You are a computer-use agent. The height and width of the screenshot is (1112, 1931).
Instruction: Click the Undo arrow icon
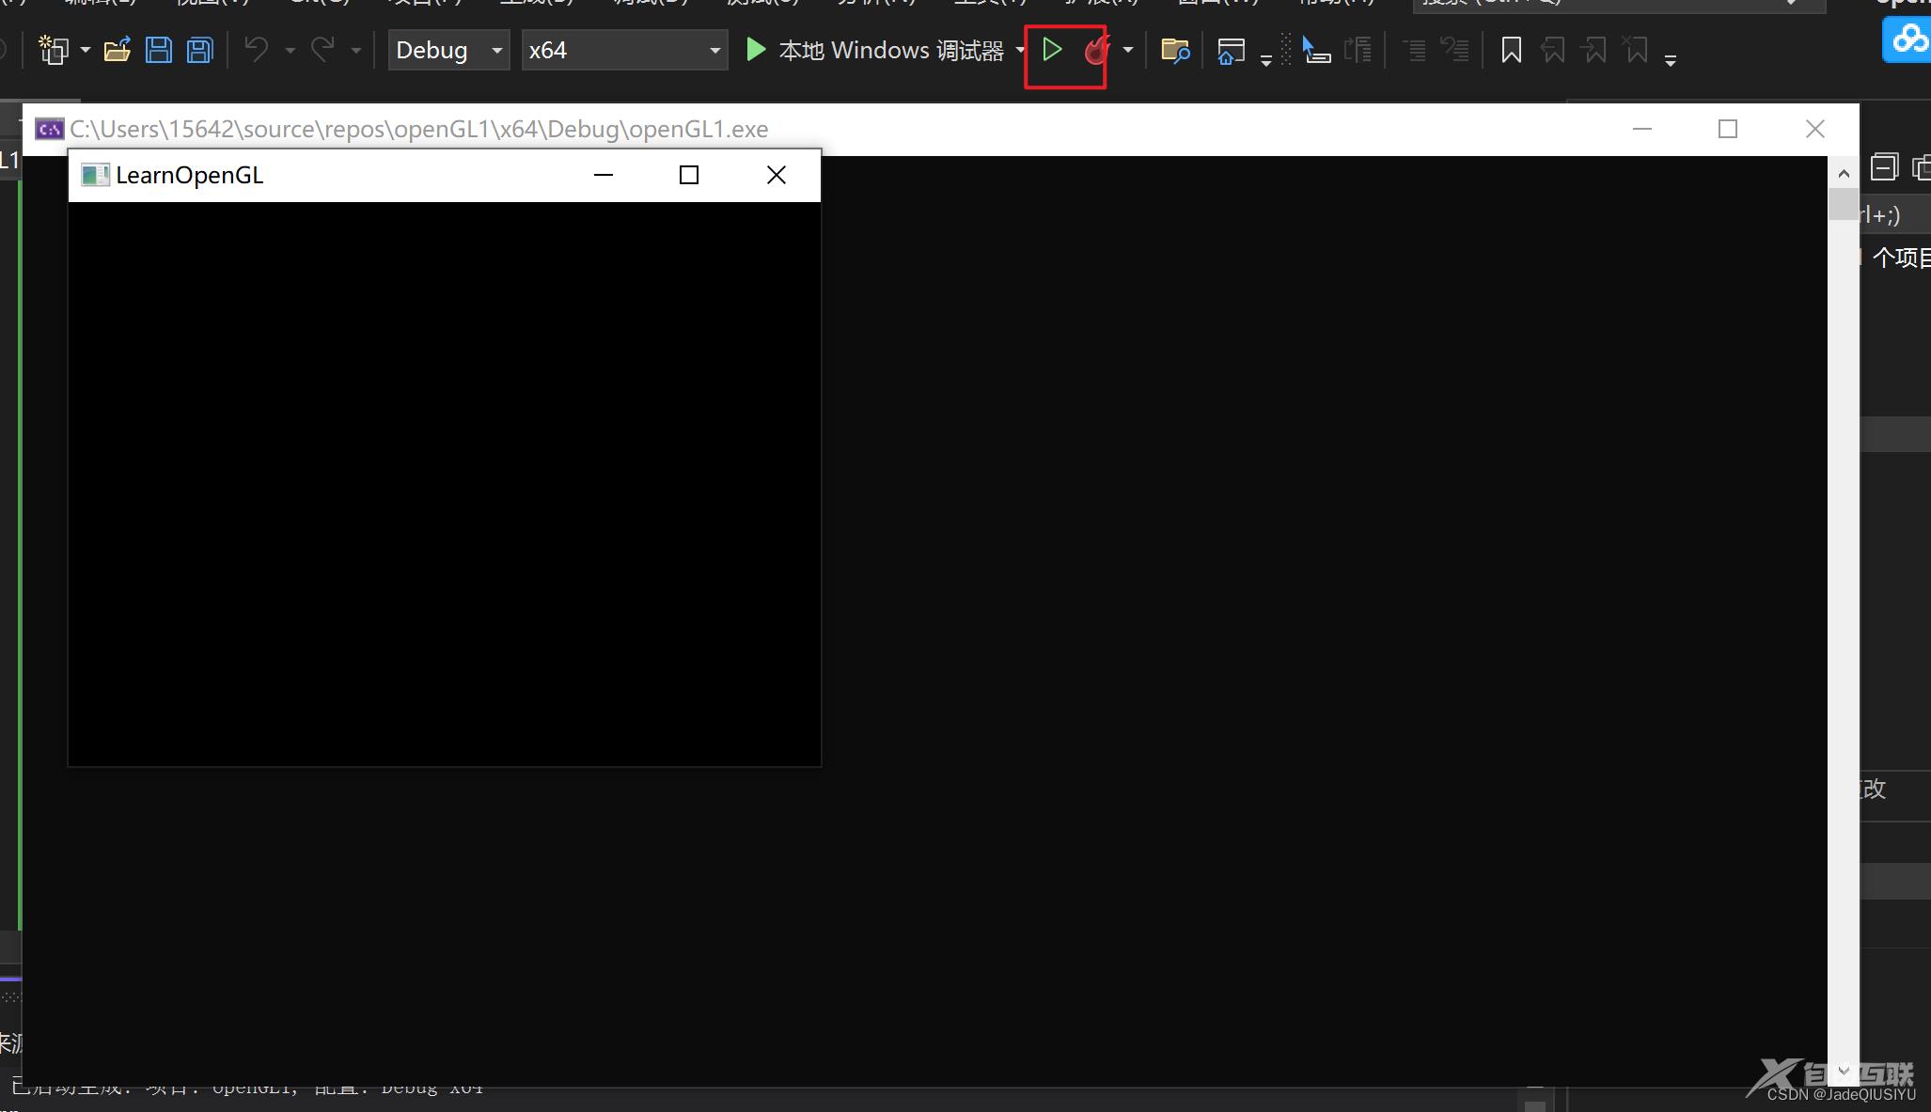coord(257,49)
